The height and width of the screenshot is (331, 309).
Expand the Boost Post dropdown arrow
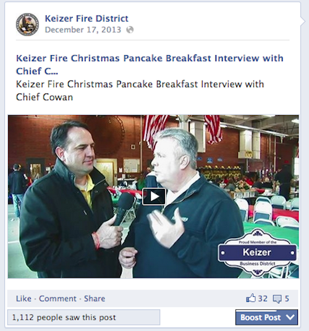[290, 317]
